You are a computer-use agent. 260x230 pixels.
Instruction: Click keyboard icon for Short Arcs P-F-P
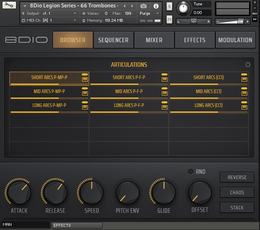click(x=164, y=79)
